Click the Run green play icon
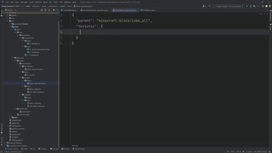 (247, 6)
